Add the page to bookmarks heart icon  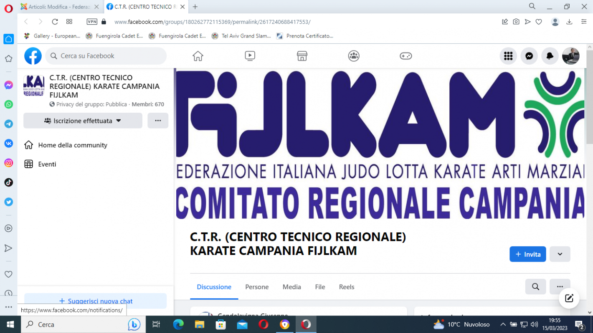tap(539, 22)
